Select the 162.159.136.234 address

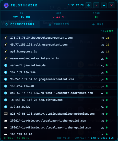pos(23,72)
